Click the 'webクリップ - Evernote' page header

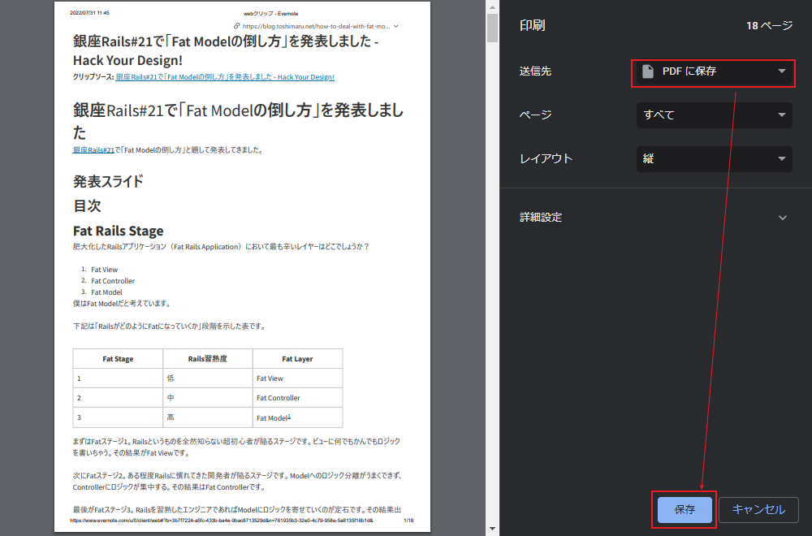(271, 14)
